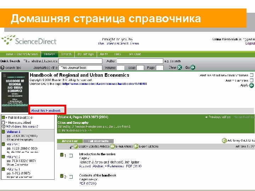Click the green icon beside article 1
255x191 pixels.
62,155
